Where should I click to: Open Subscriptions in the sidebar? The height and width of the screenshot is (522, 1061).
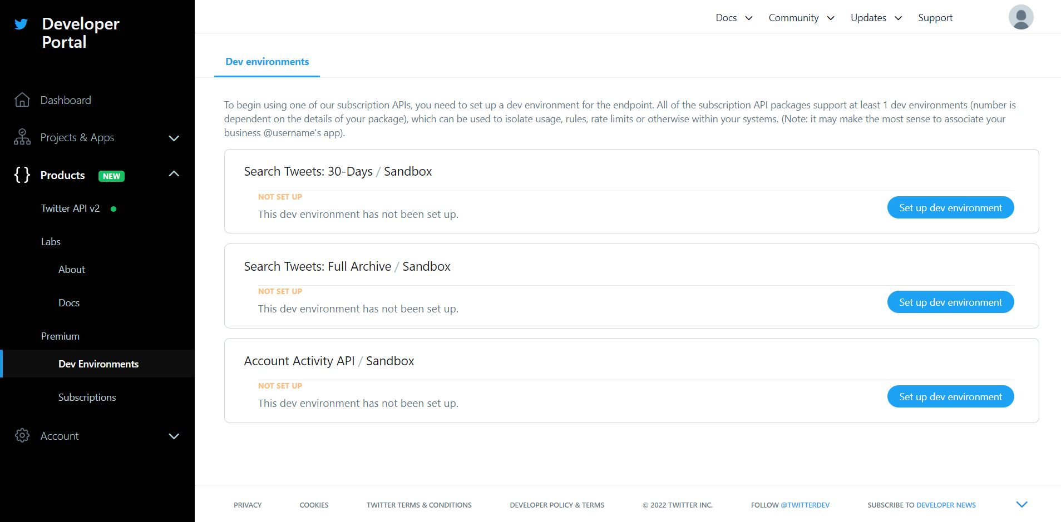tap(87, 397)
